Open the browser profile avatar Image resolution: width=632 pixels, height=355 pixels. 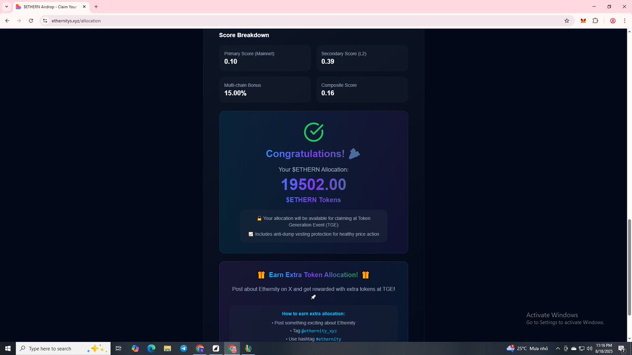[612, 21]
